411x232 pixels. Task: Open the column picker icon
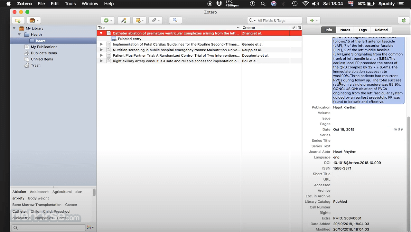(299, 28)
